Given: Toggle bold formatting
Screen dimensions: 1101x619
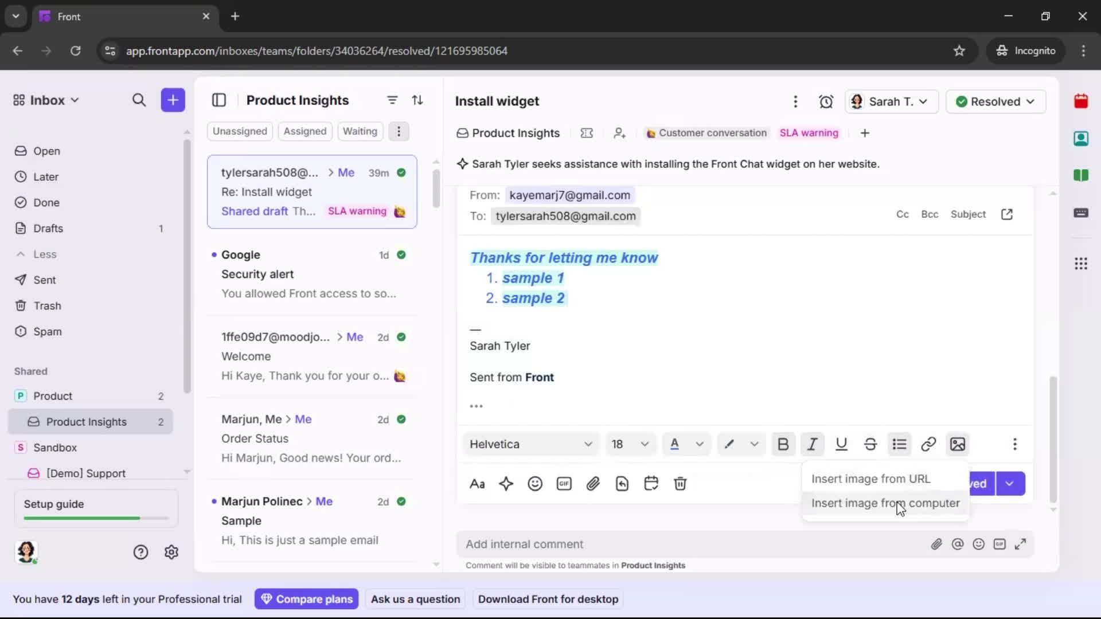Looking at the screenshot, I should [783, 444].
